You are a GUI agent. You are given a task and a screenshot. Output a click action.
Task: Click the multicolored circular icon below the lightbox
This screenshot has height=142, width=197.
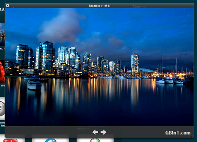click(x=95, y=140)
